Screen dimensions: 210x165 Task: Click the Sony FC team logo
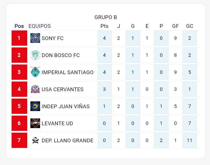[35, 38]
